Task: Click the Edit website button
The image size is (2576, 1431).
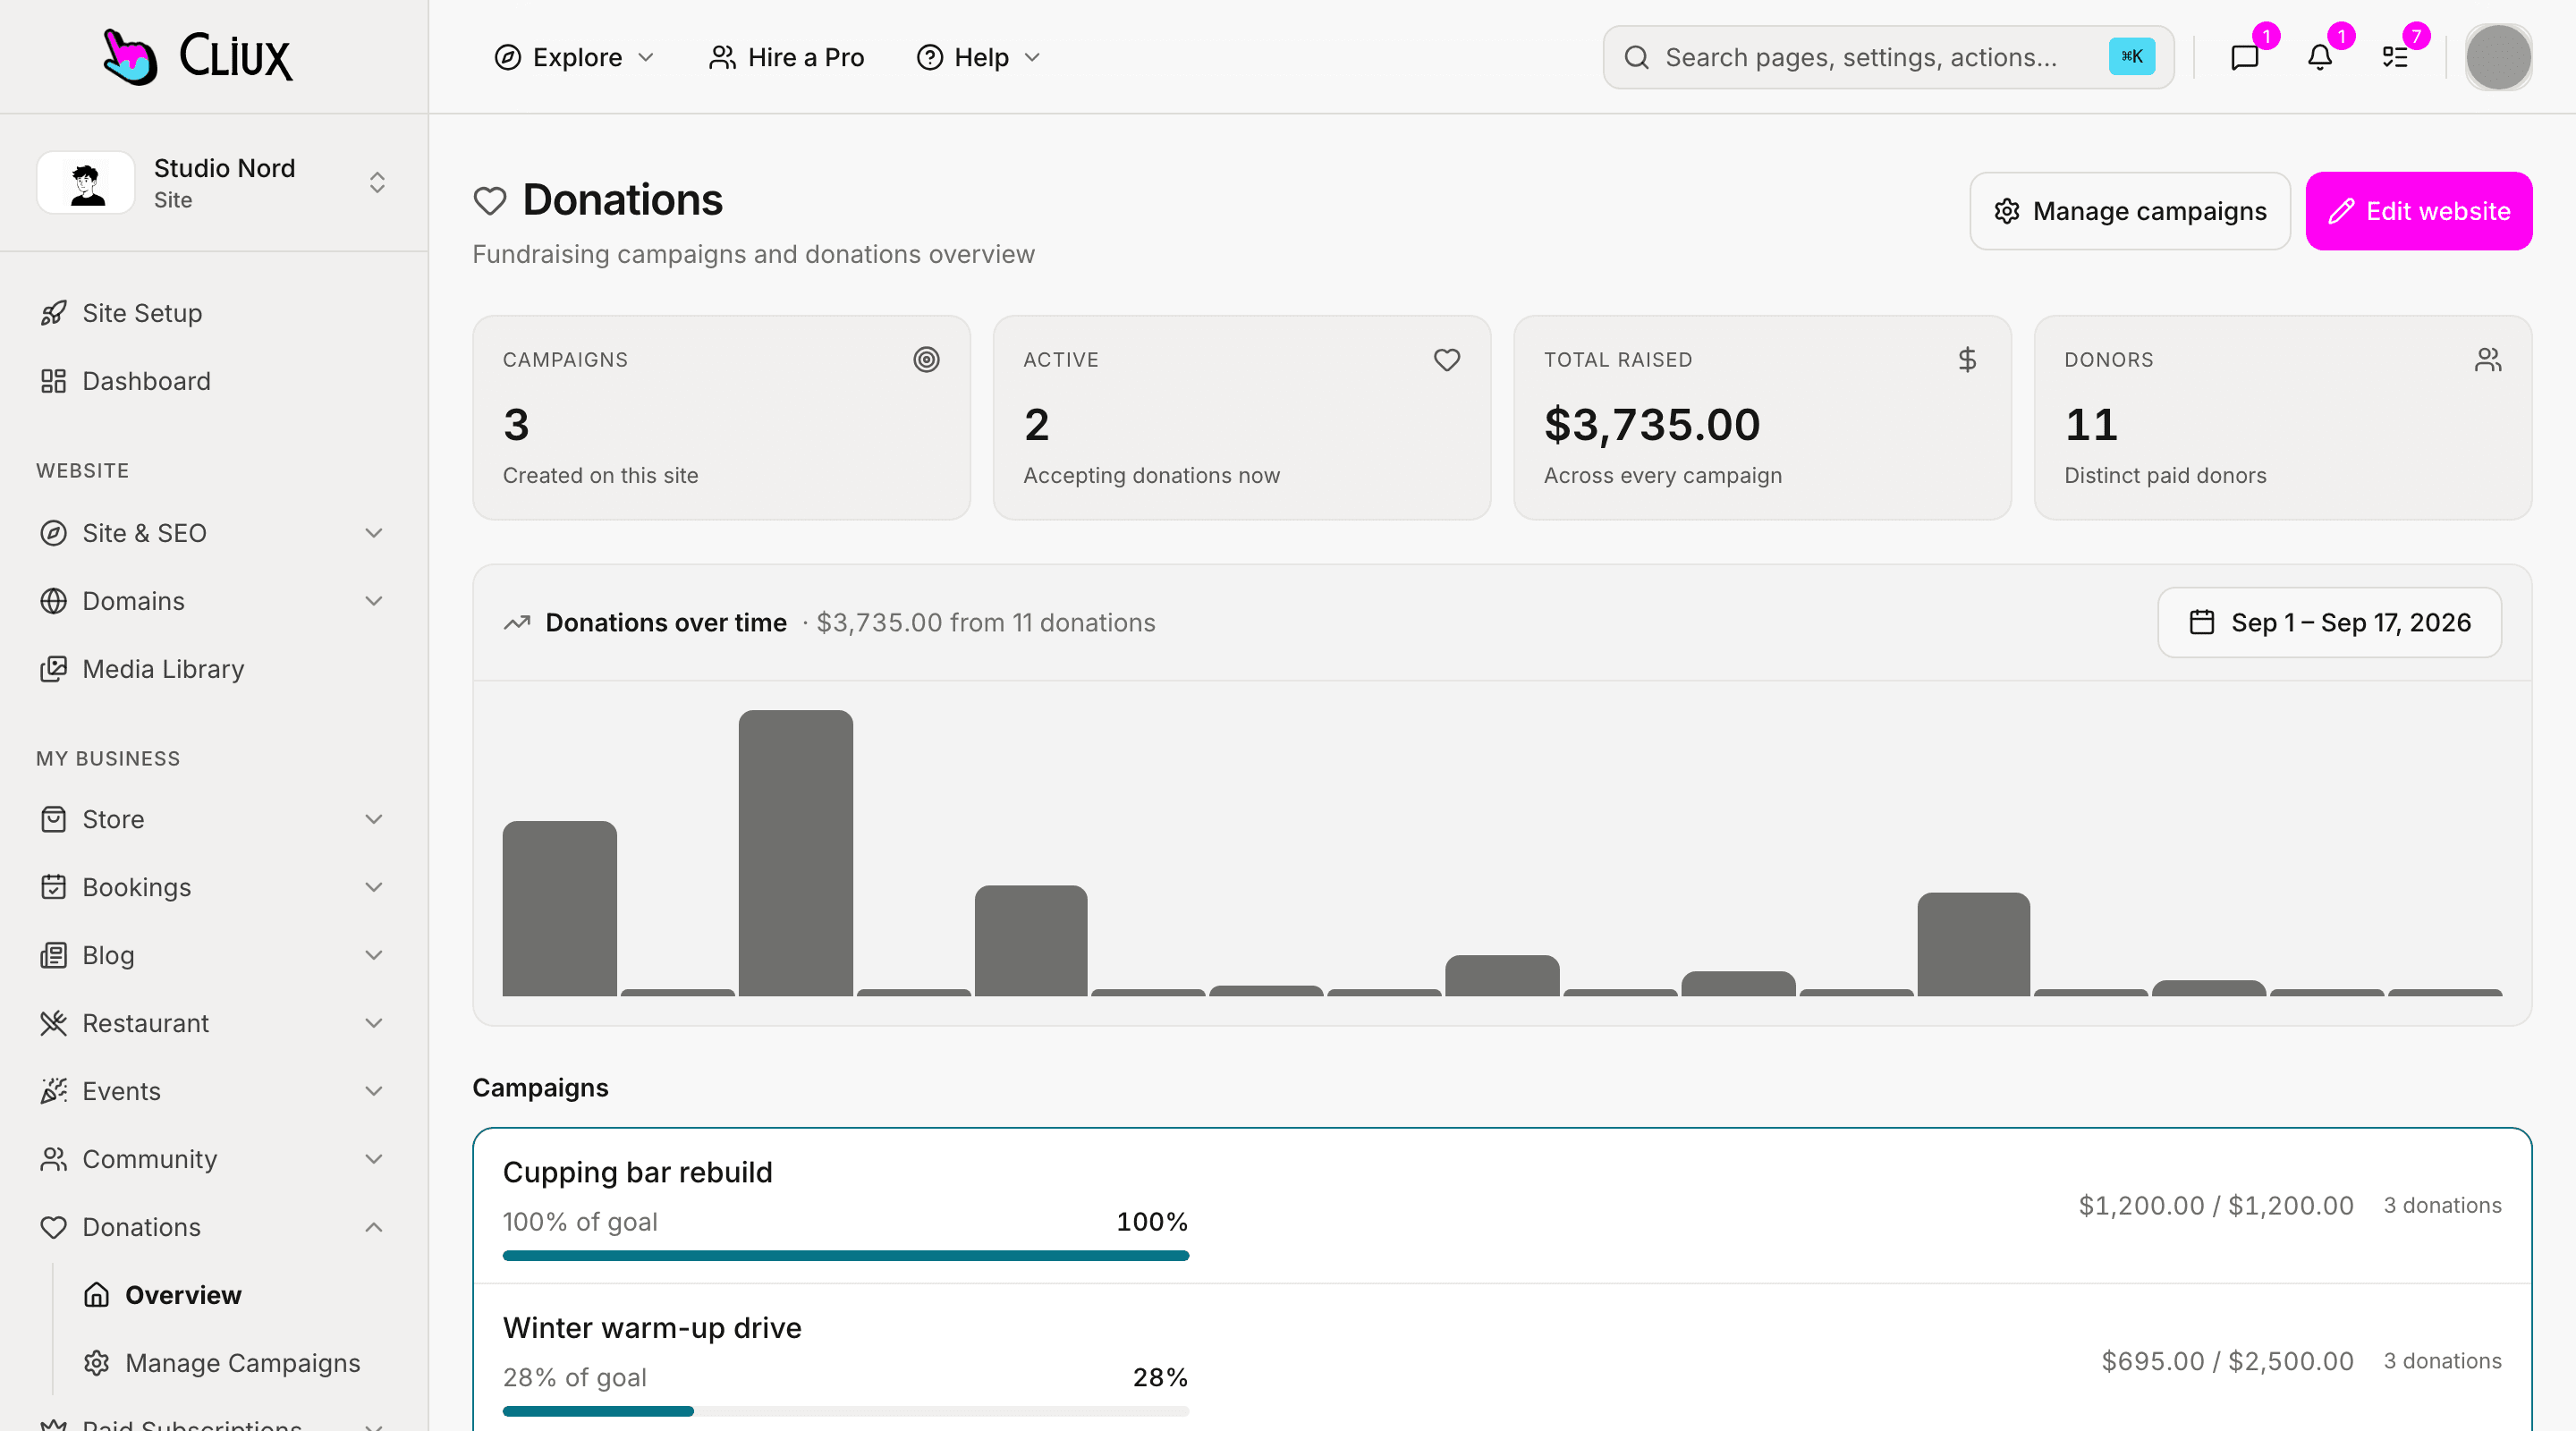Action: pos(2419,211)
